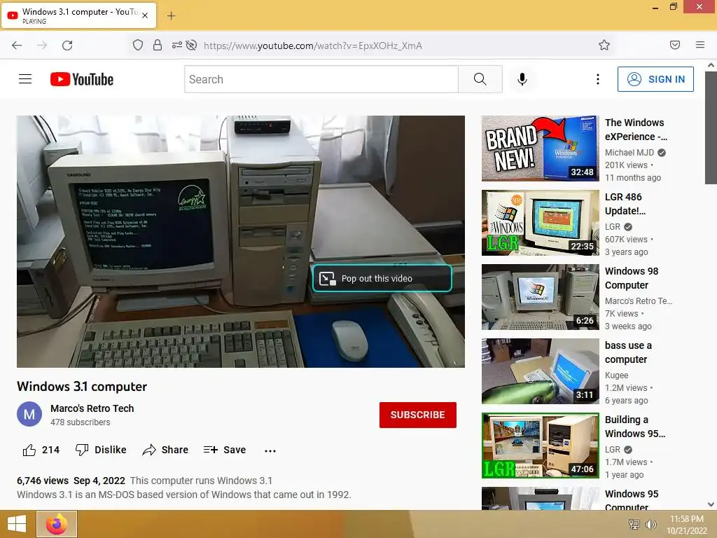Open the Windows 98 Computer thumbnail
This screenshot has height=538, width=717.
click(x=540, y=297)
